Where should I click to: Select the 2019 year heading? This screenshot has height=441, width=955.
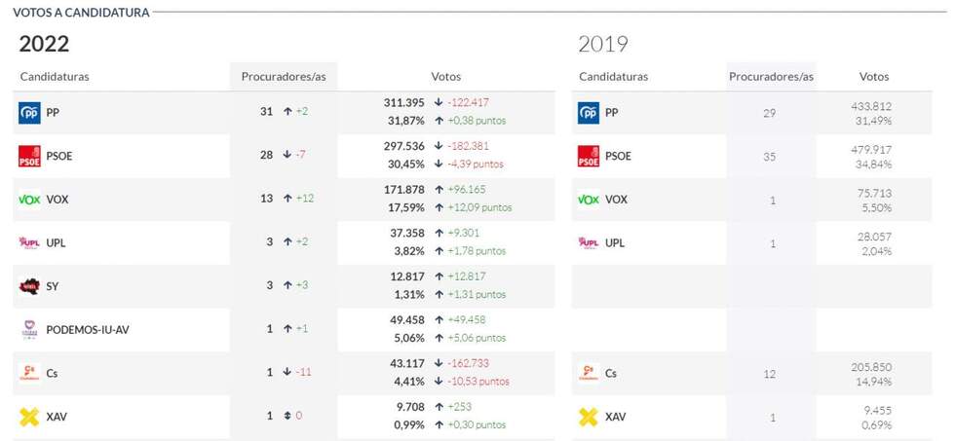click(603, 44)
